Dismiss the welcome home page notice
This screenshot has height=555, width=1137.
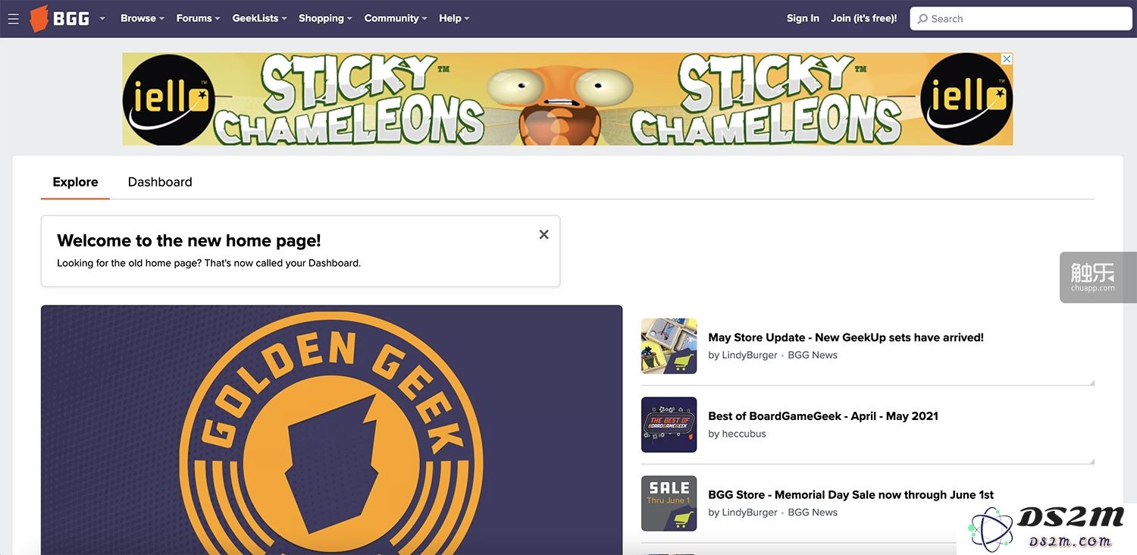click(x=543, y=235)
